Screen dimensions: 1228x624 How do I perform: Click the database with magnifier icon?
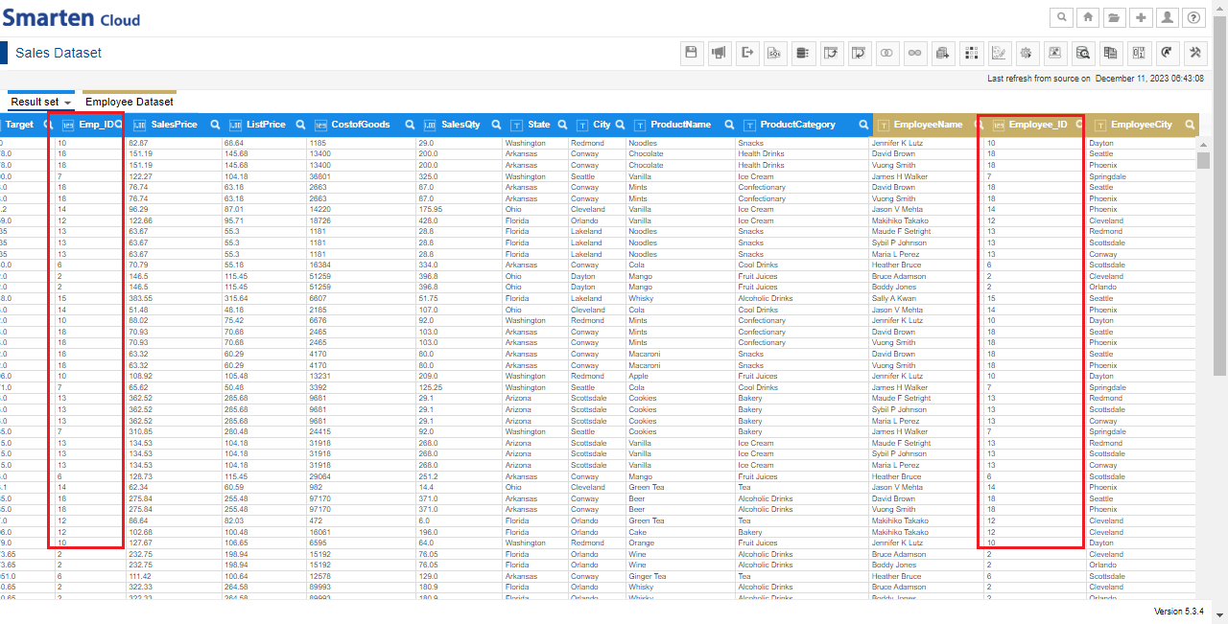[x=1083, y=53]
